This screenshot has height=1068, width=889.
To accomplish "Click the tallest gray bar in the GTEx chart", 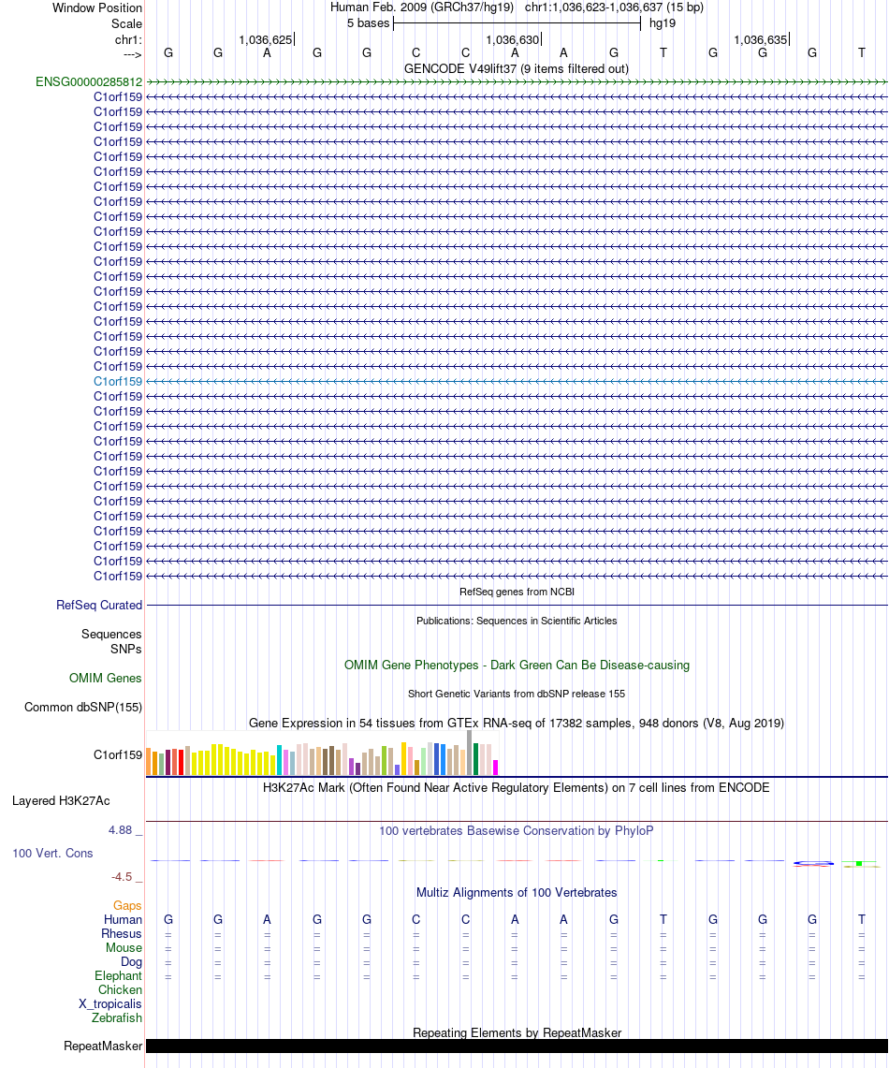I will click(x=470, y=753).
